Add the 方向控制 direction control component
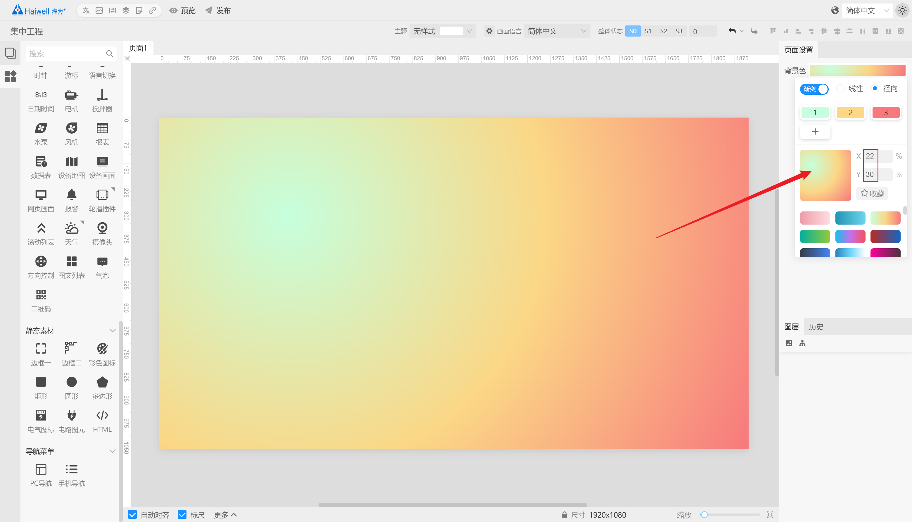 click(41, 267)
